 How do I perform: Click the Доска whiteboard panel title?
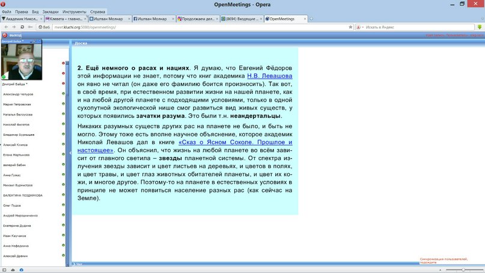point(81,43)
